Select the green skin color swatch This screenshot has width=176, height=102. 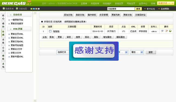click(x=31, y=9)
